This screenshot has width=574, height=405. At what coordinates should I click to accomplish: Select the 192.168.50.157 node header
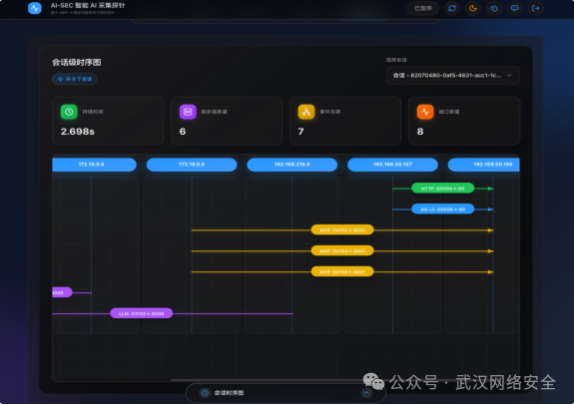(x=392, y=165)
